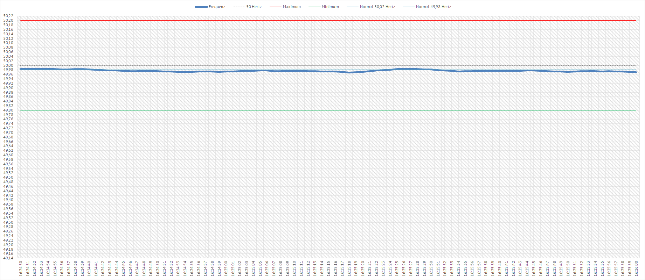645x280 pixels.
Task: Select the 49,50 y-axis label
Action: pyautogui.click(x=8, y=178)
